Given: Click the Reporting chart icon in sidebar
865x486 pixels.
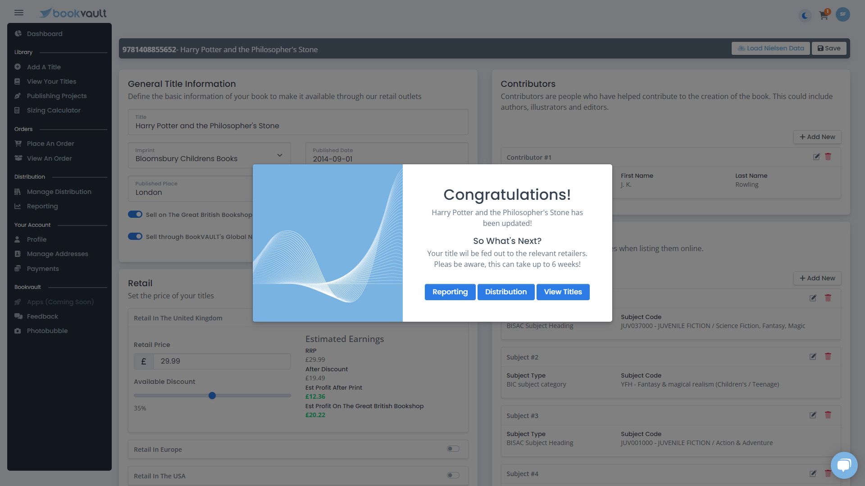Looking at the screenshot, I should [18, 206].
